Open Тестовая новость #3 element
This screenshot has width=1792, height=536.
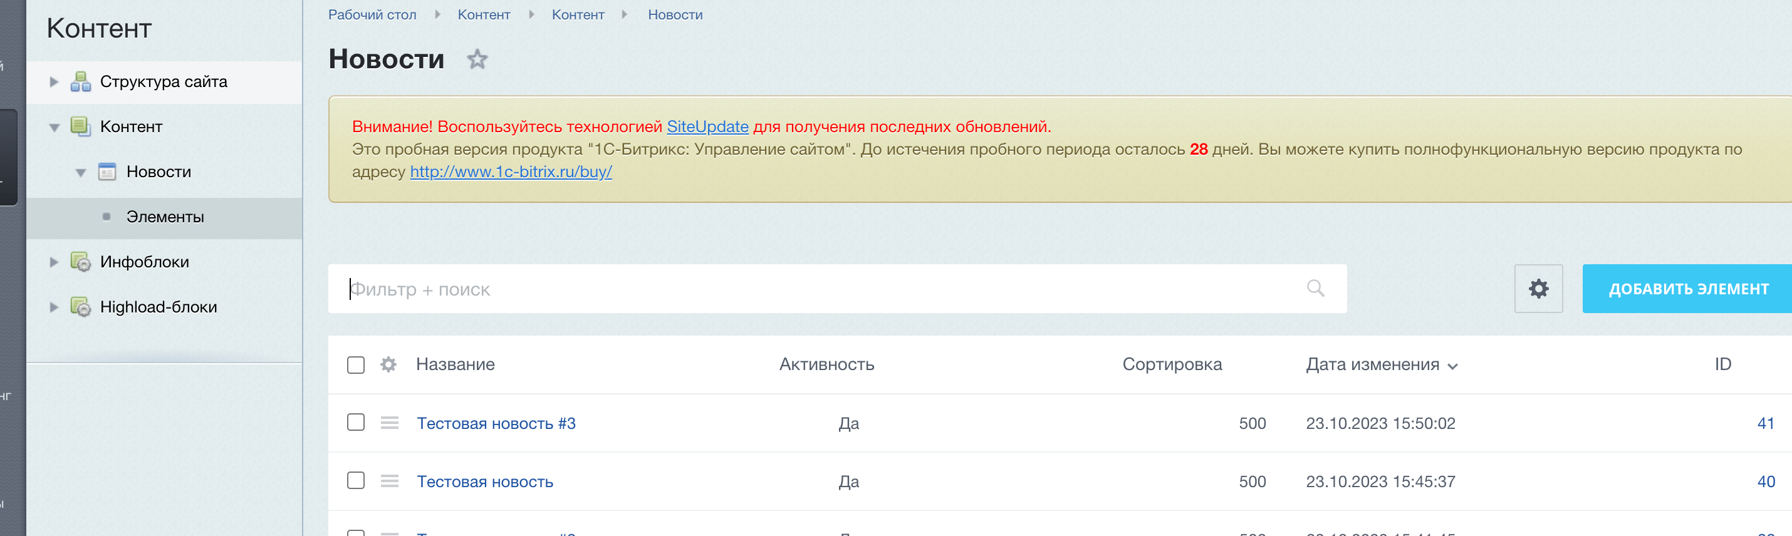click(496, 423)
